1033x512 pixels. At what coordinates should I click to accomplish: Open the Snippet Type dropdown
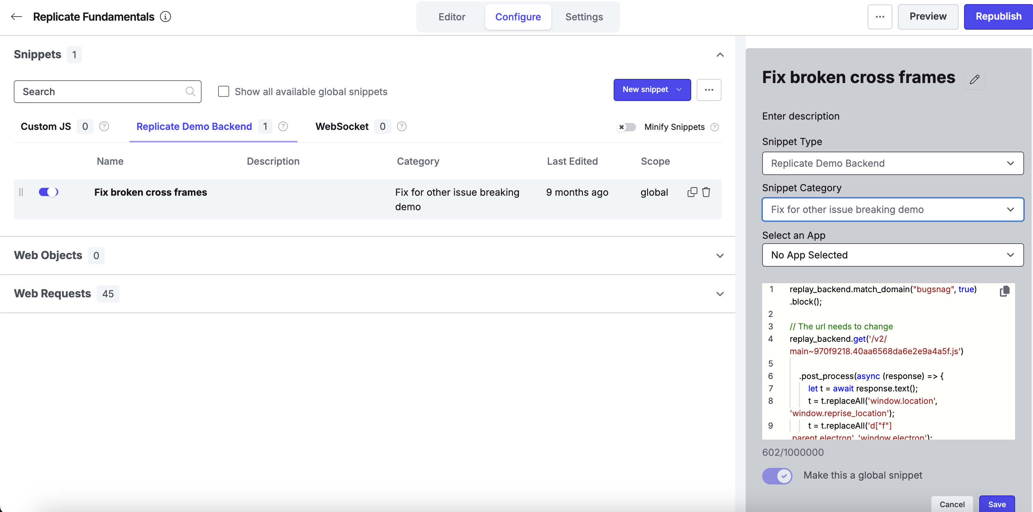893,163
